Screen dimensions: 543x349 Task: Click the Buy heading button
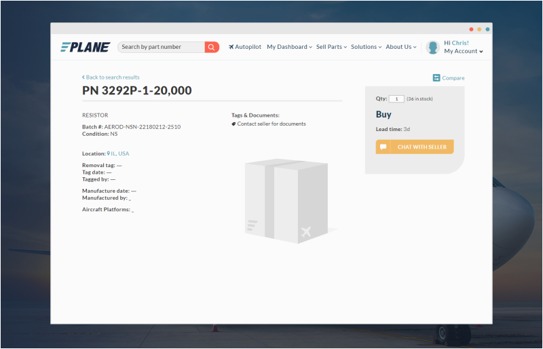[383, 115]
